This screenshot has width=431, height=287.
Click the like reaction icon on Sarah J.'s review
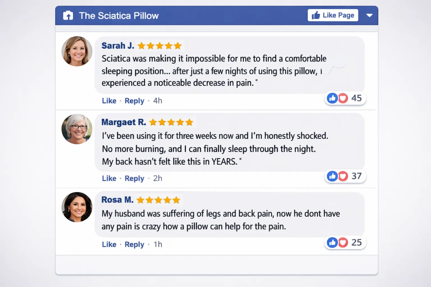point(333,98)
